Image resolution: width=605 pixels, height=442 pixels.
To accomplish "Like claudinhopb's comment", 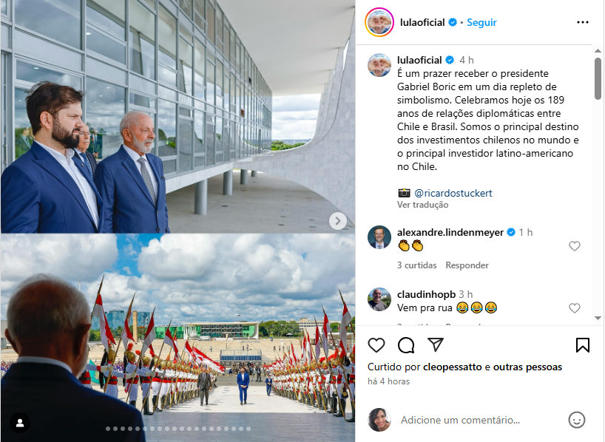I will 575,308.
